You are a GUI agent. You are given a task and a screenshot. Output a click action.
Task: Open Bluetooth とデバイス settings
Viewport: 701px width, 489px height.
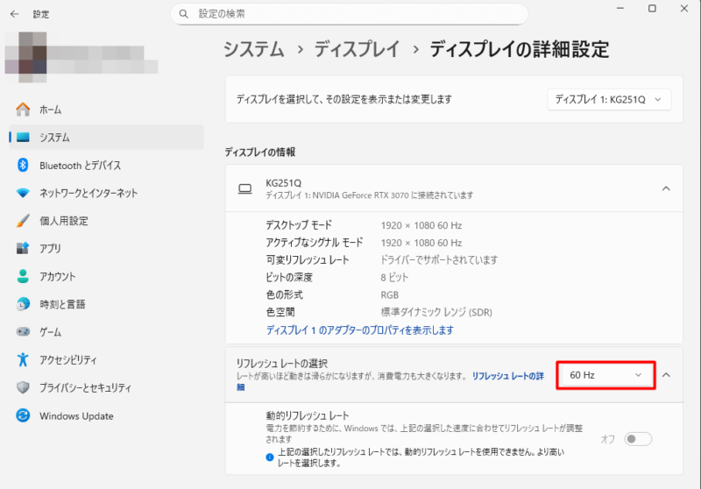pos(106,165)
